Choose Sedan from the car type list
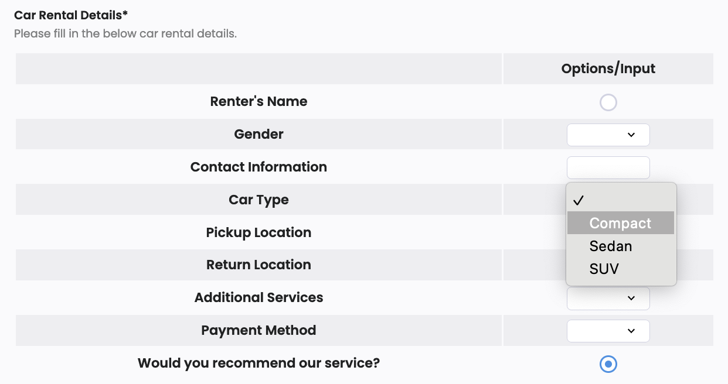Viewport: 728px width, 384px height. point(621,246)
